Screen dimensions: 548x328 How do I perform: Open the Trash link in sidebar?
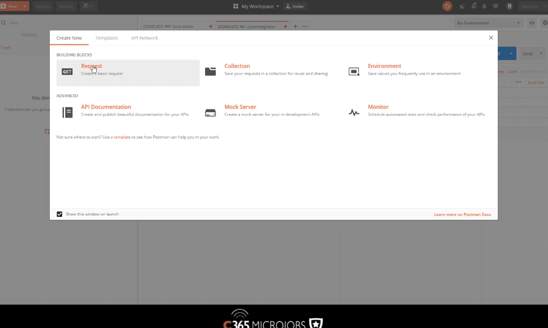click(x=5, y=47)
